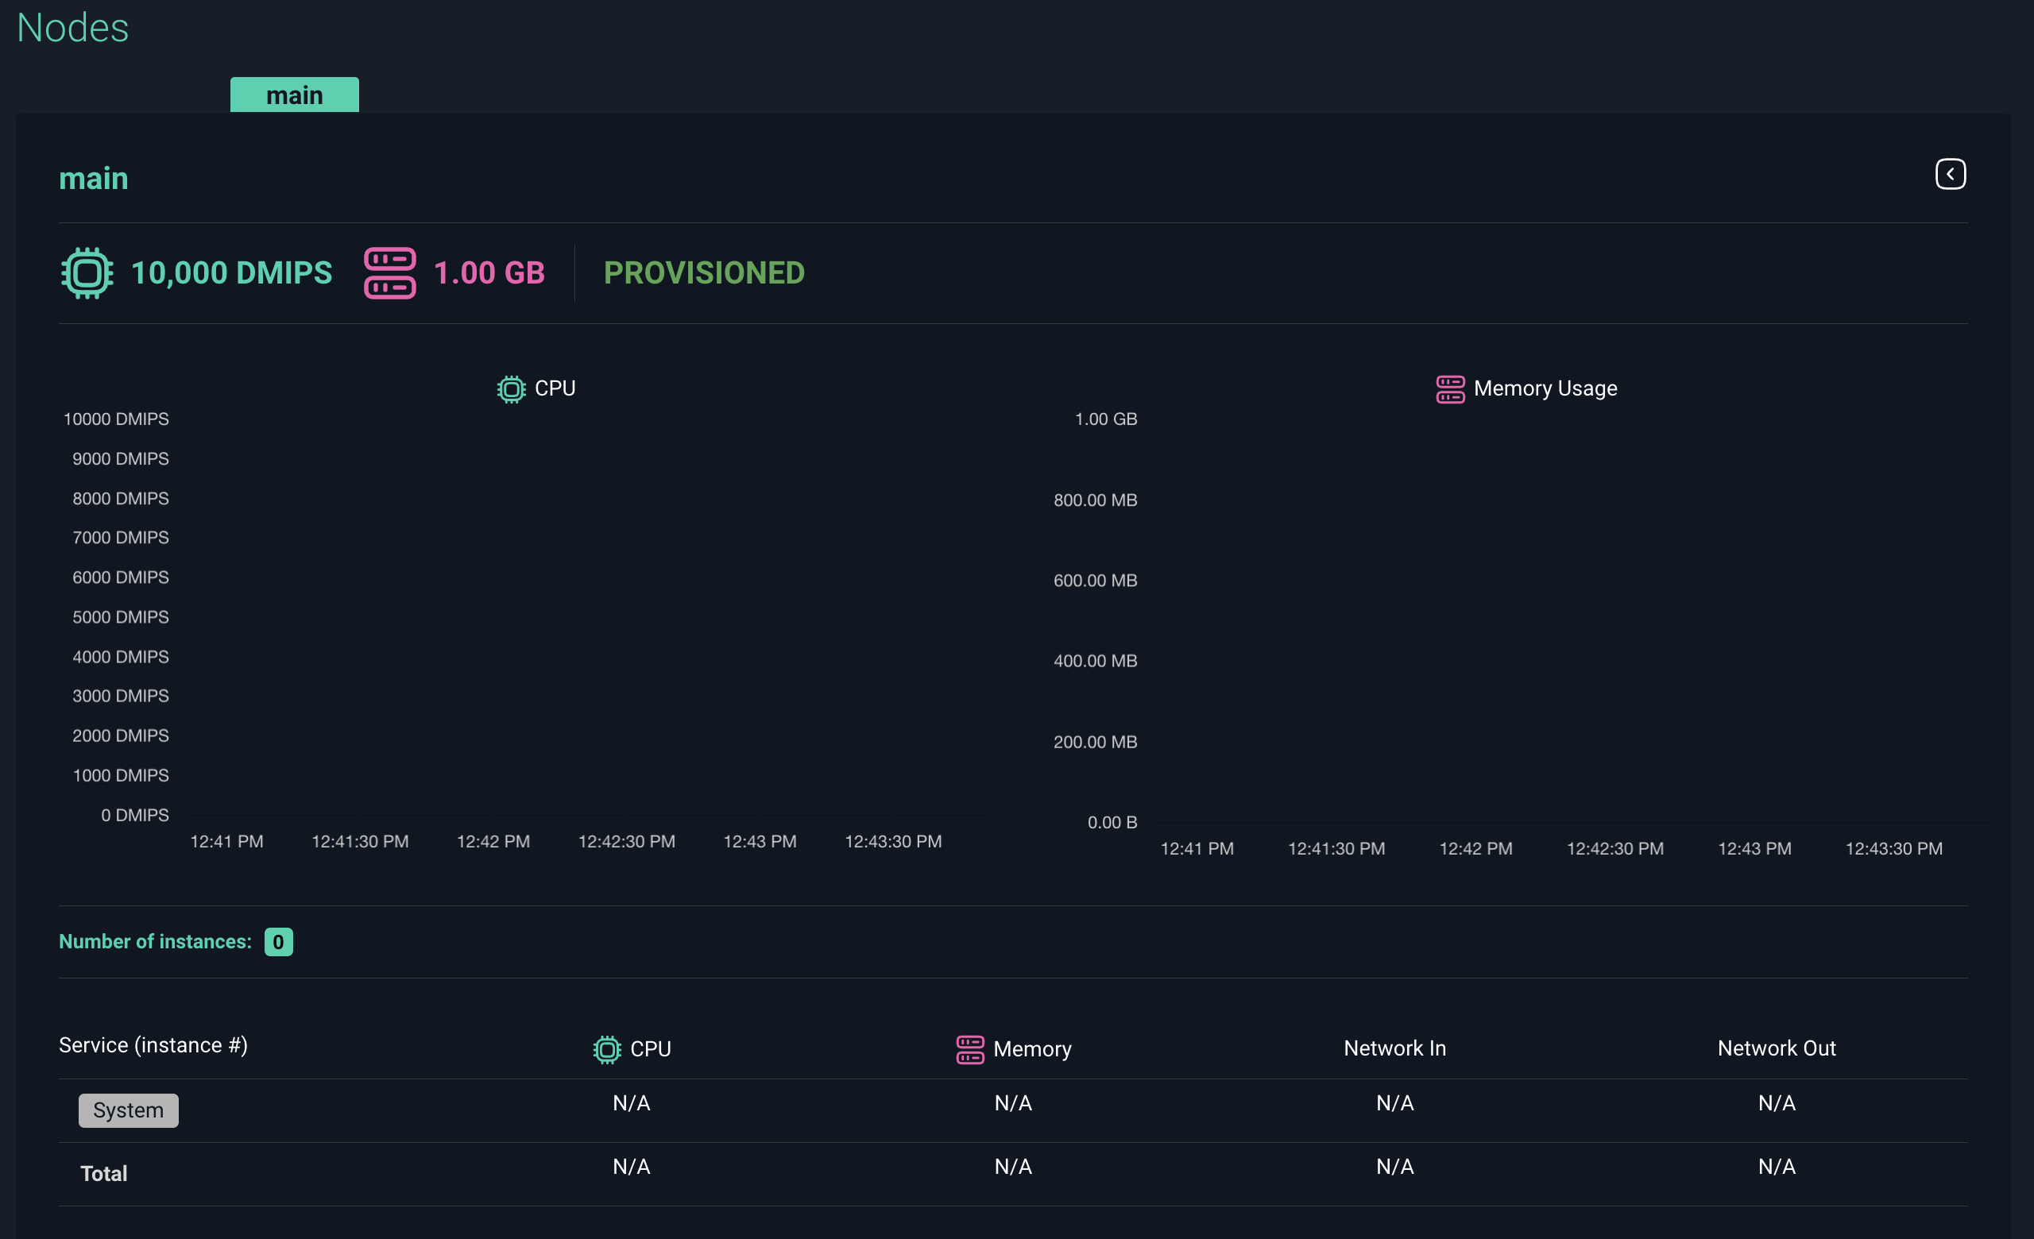Screen dimensions: 2034x1239
Task: Click the instance count badge showing 0
Action: coord(278,942)
